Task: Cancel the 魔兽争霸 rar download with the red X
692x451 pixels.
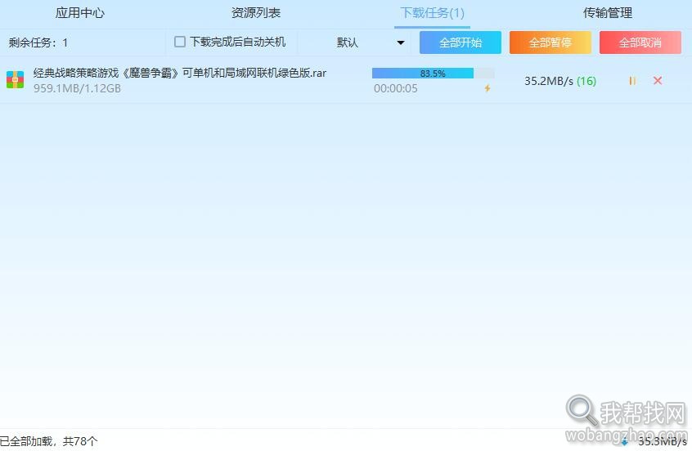Action: tap(658, 80)
